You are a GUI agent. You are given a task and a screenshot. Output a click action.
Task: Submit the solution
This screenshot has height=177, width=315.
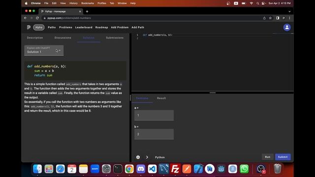(283, 157)
